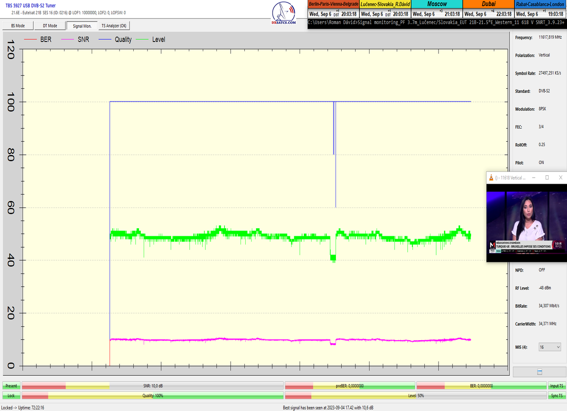This screenshot has width=567, height=411.
Task: Click the Quality 100% meter bar
Action: click(x=153, y=395)
